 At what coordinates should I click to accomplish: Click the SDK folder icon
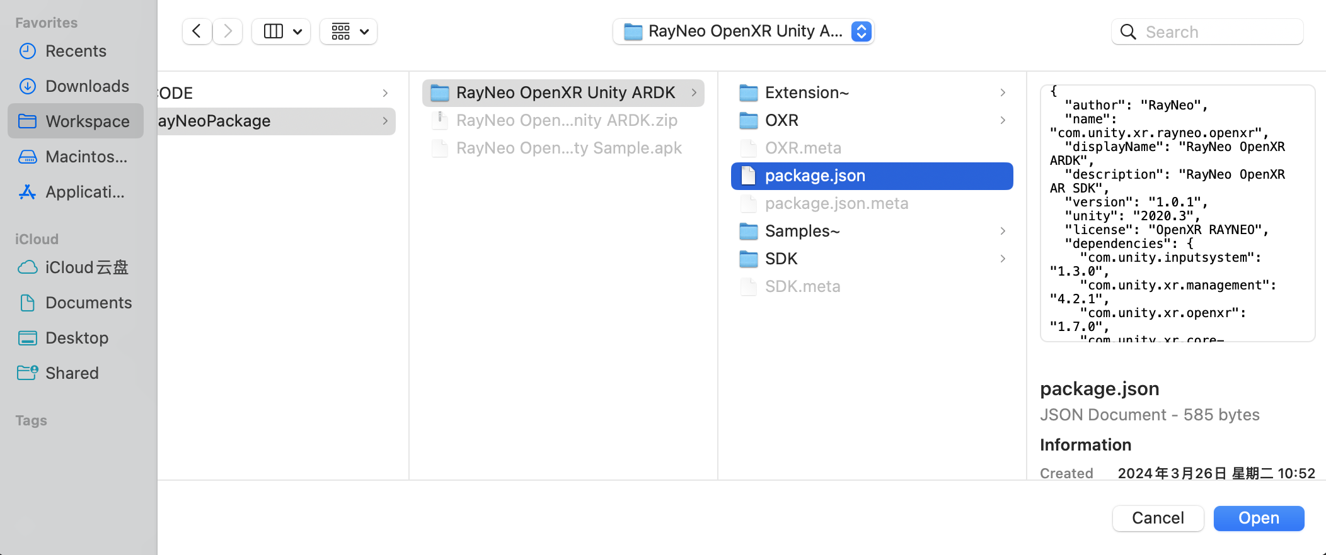click(x=748, y=259)
